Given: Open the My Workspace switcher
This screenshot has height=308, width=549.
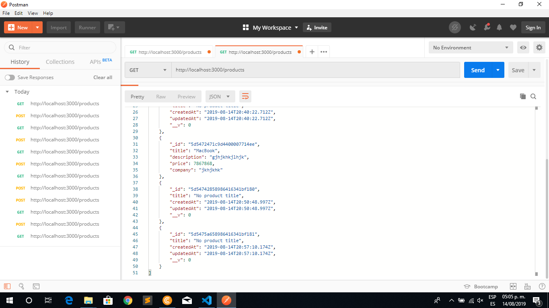Looking at the screenshot, I should (271, 27).
